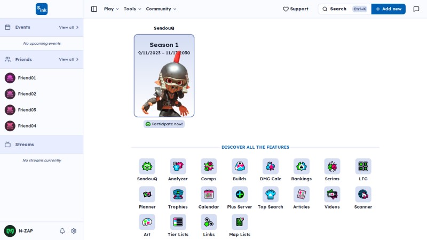
Task: Open the DMG Calc icon
Action: click(271, 166)
